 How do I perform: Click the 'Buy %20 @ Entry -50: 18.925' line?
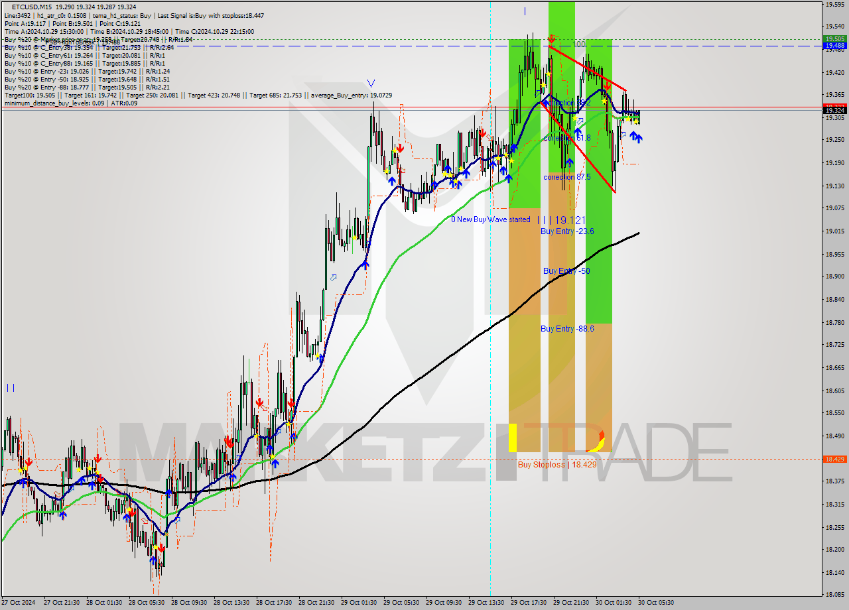point(86,79)
